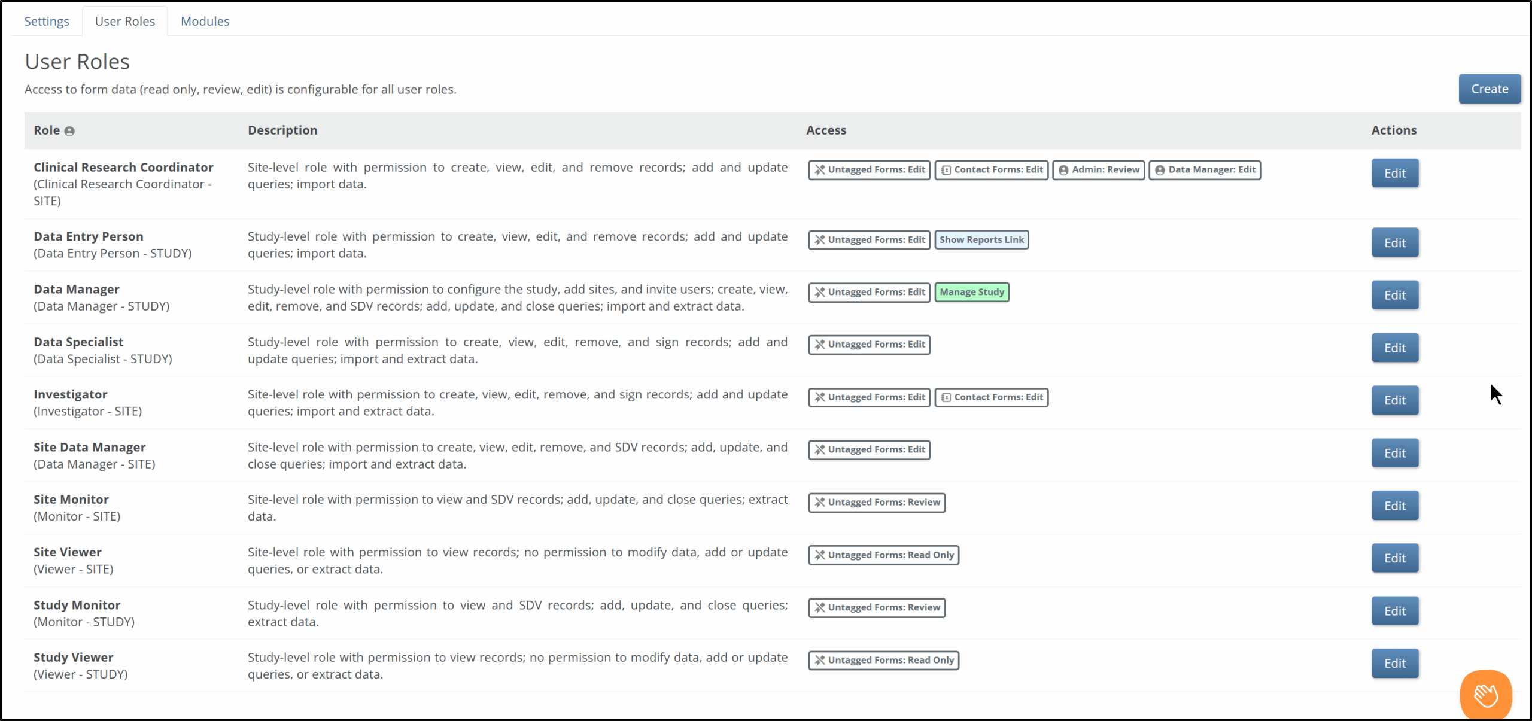The width and height of the screenshot is (1532, 721).
Task: Click the green Manage Study badge
Action: click(971, 292)
